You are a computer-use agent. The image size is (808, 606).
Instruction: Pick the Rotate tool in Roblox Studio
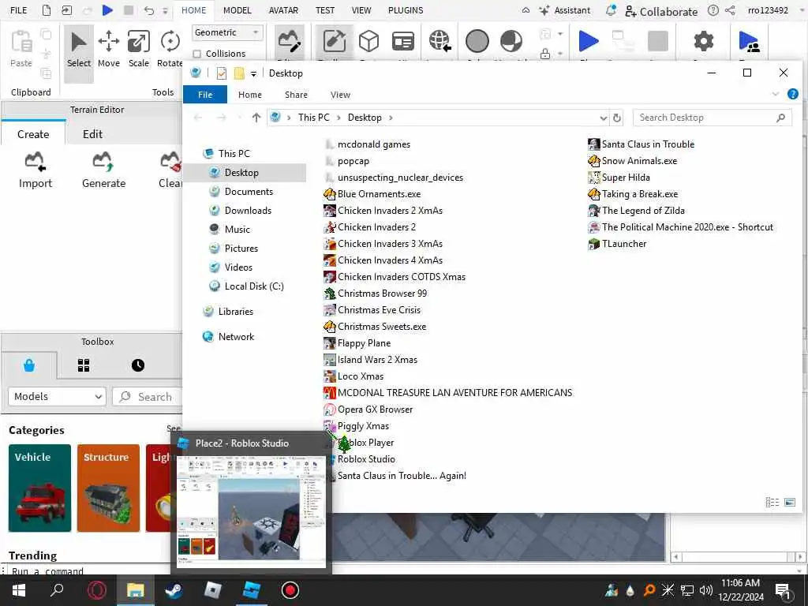[170, 50]
